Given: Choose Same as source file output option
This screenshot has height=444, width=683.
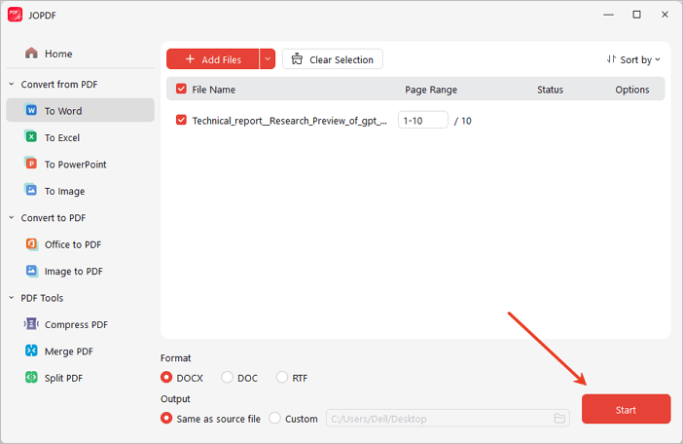Looking at the screenshot, I should click(166, 418).
